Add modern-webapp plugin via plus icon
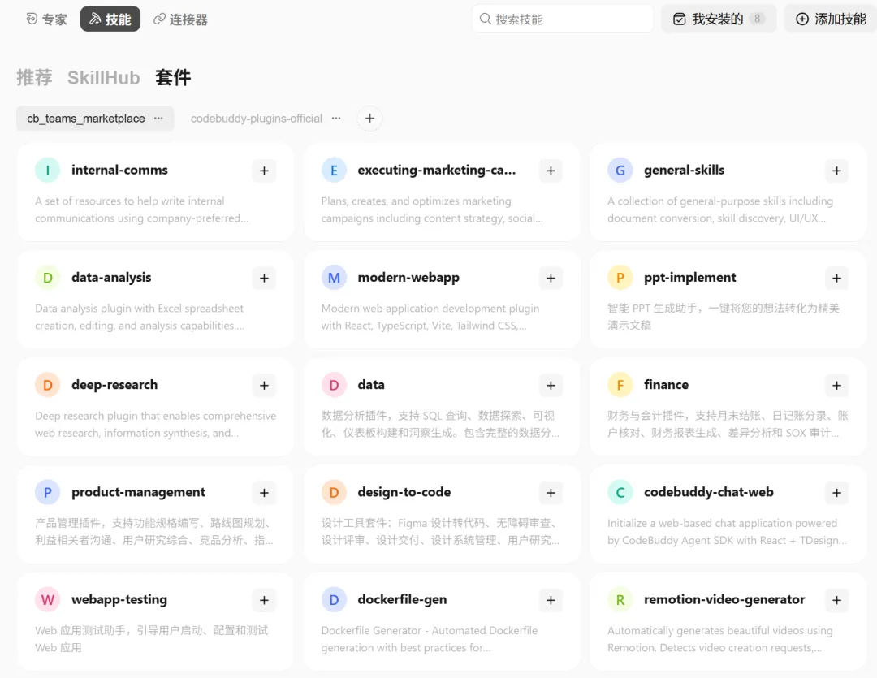Image resolution: width=877 pixels, height=678 pixels. (551, 278)
